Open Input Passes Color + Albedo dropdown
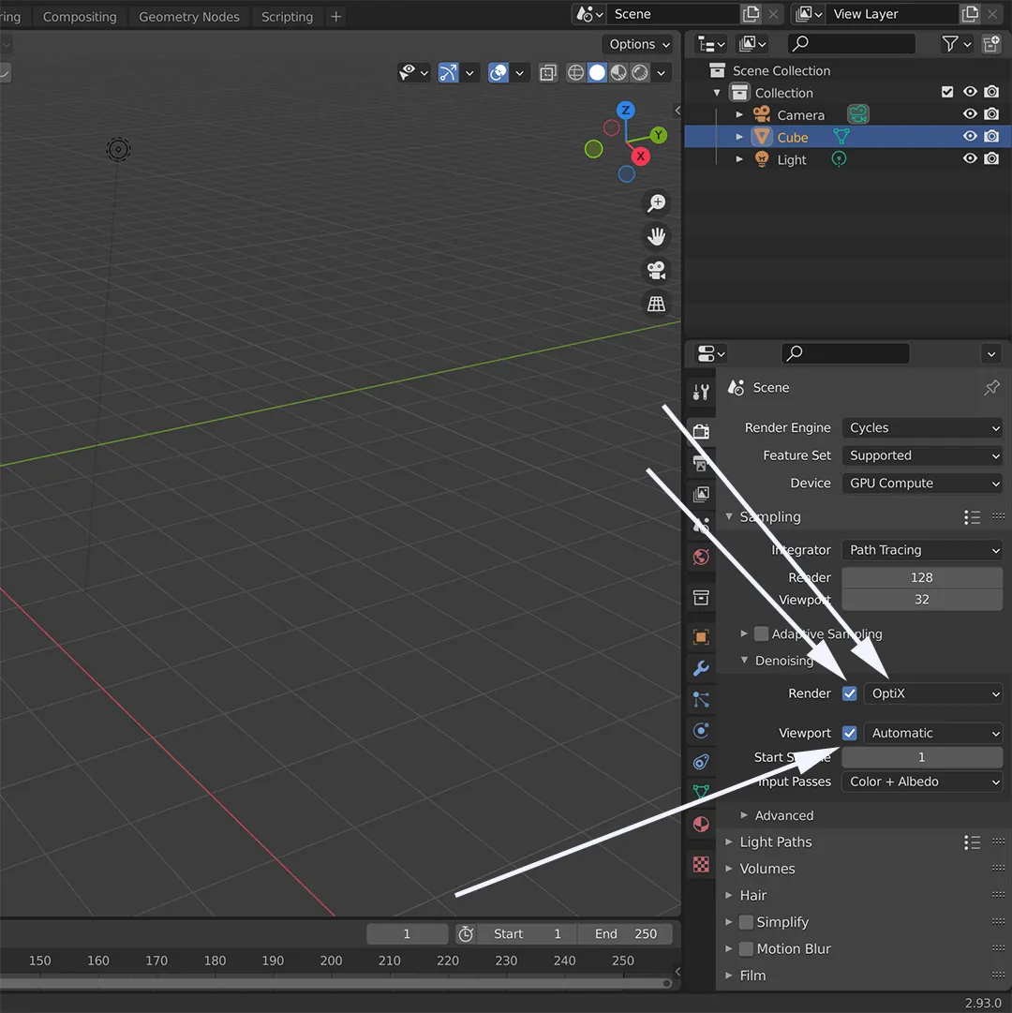1012x1013 pixels. click(x=922, y=782)
